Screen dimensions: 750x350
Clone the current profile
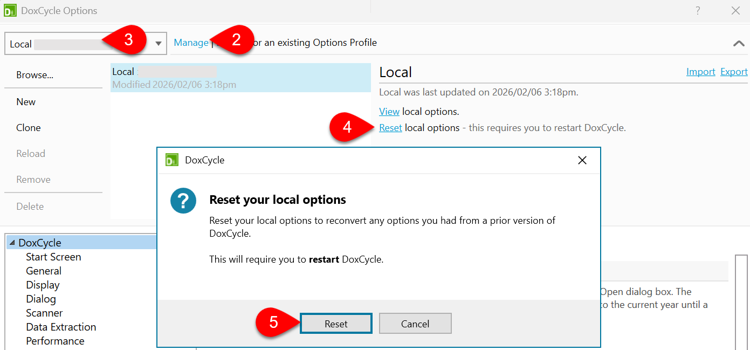pyautogui.click(x=28, y=127)
